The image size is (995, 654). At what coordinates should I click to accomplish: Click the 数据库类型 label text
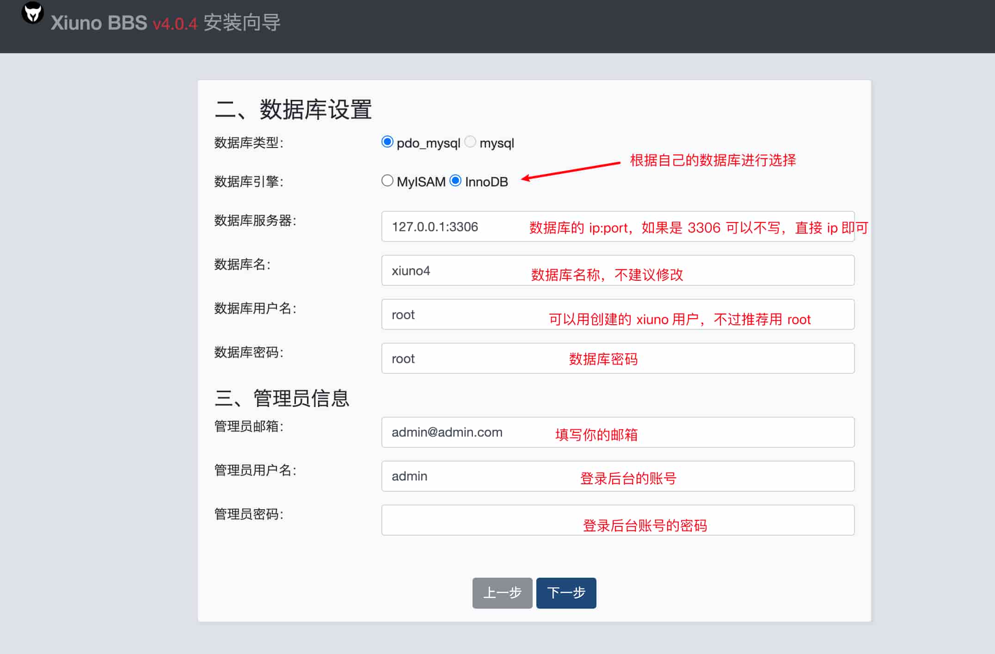click(x=248, y=142)
